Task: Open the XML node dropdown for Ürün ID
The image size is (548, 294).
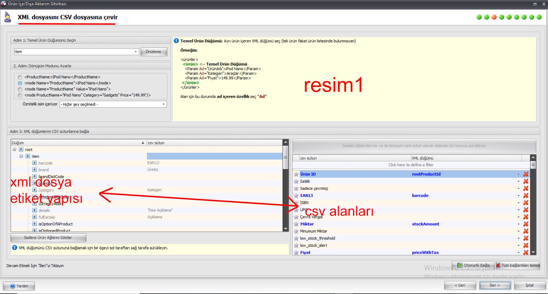Action: [x=518, y=174]
